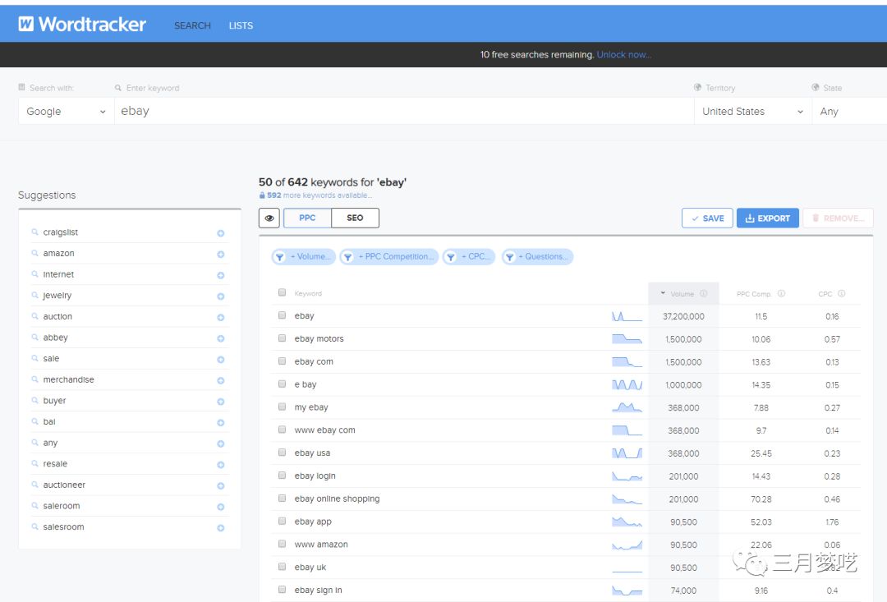This screenshot has height=602, width=887.
Task: Open the SEARCH menu item
Action: 192,25
